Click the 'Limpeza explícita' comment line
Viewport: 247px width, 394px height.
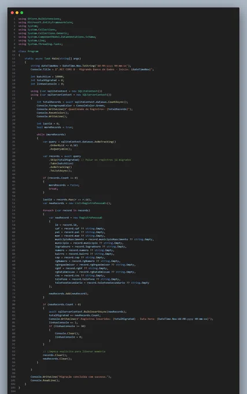tap(74, 352)
